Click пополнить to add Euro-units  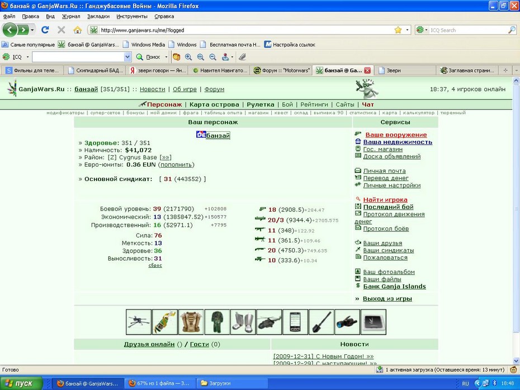point(176,165)
